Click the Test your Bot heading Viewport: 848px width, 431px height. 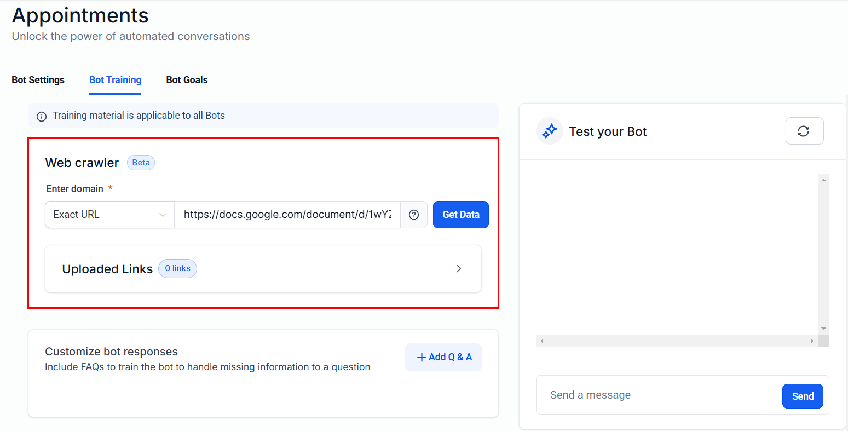click(608, 131)
